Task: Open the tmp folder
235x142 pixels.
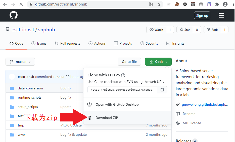Action: click(x=21, y=125)
